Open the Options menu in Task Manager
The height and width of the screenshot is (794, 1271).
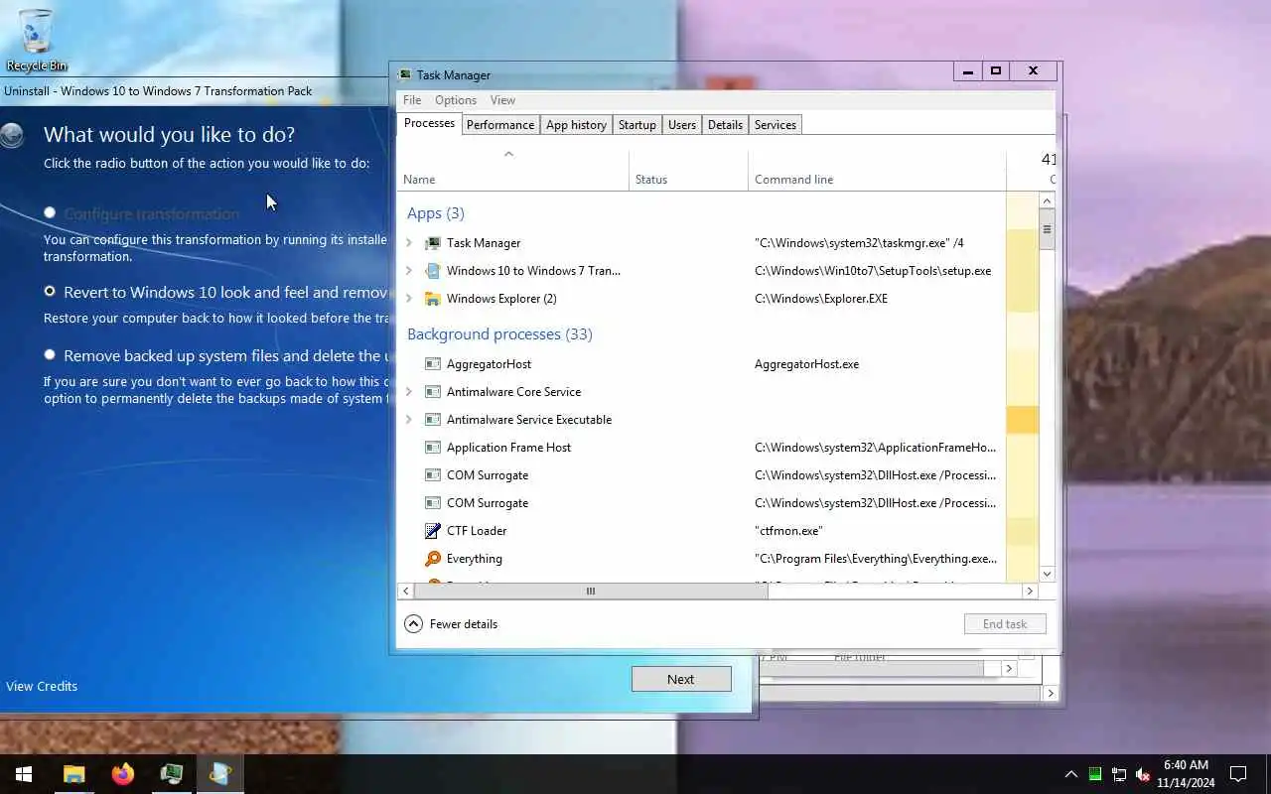click(x=456, y=100)
